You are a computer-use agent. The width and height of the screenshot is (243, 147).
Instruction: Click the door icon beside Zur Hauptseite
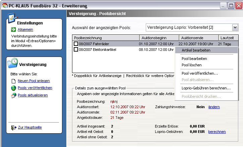(13, 128)
